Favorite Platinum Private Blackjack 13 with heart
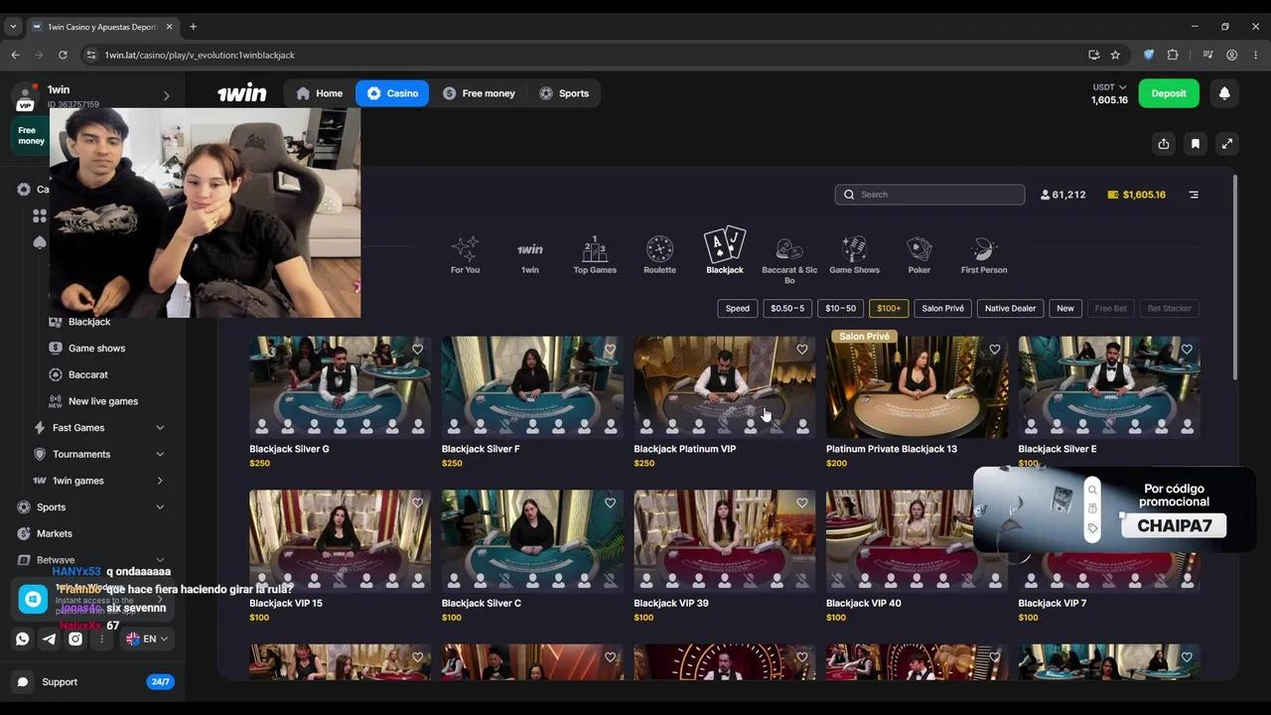This screenshot has height=715, width=1271. click(994, 350)
